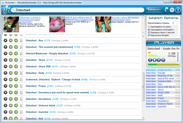The width and height of the screenshot is (183, 123).
Task: Select sort by name radio button
Action: [x=149, y=27]
